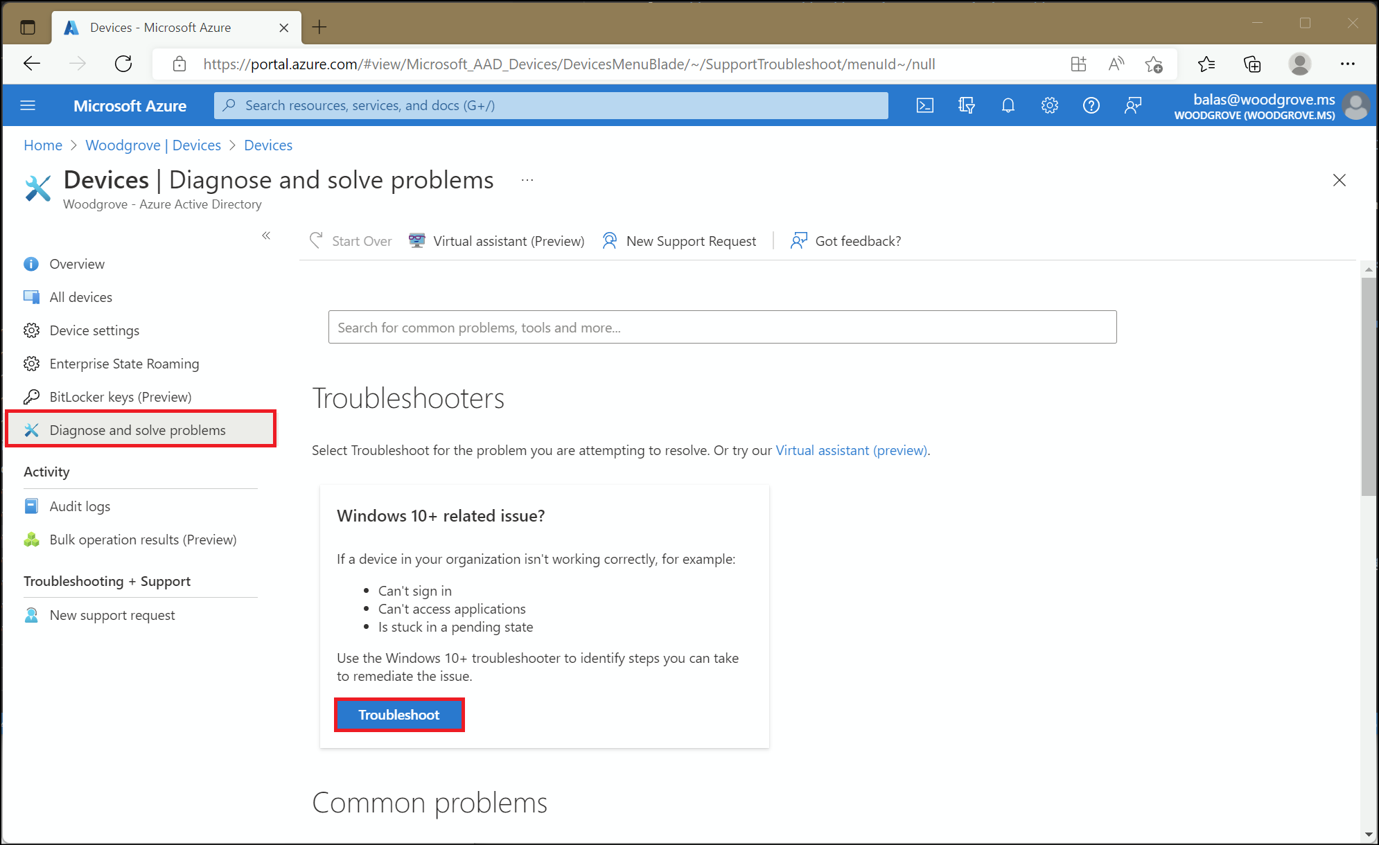Refresh the browser page
This screenshot has height=845, width=1379.
tap(123, 64)
